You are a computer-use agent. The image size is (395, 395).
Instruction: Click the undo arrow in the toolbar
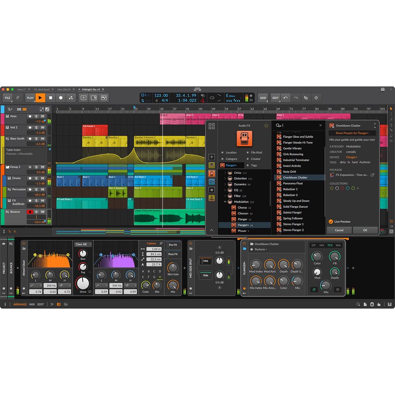(x=286, y=98)
